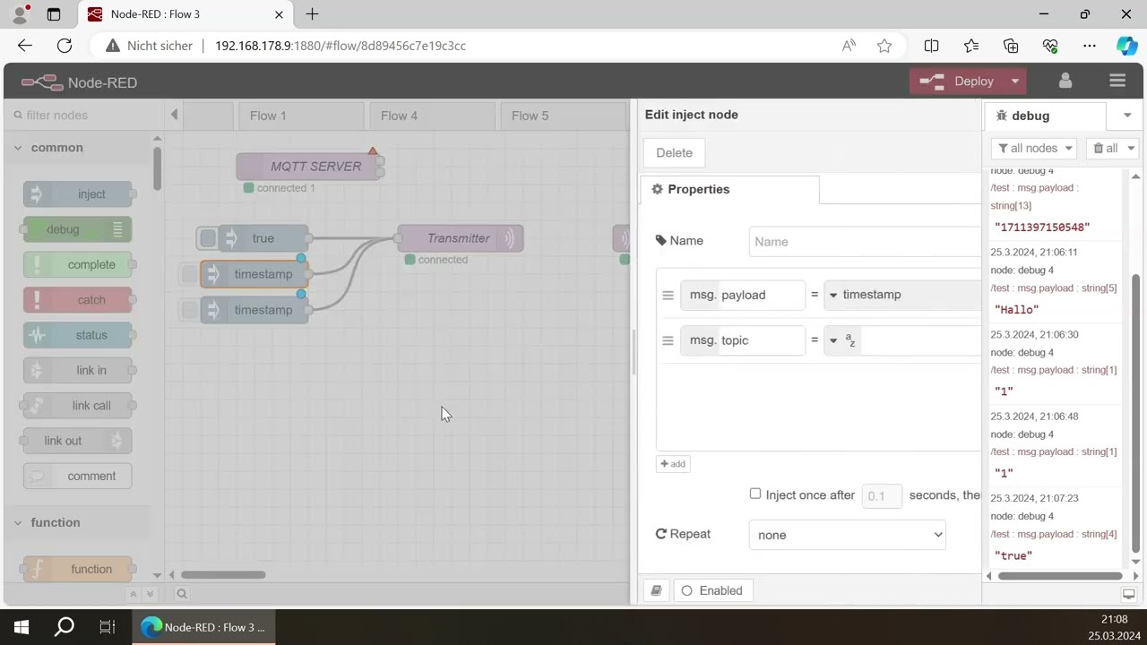Grab the payload row reorder handle
Image resolution: width=1147 pixels, height=645 pixels.
(x=668, y=295)
